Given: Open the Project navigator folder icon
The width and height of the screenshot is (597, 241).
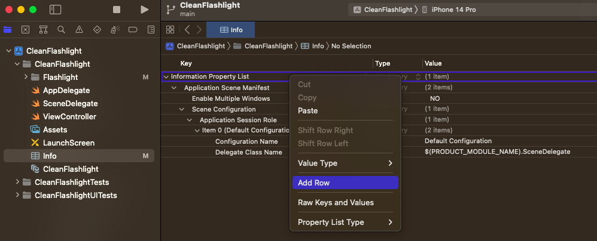Looking at the screenshot, I should click(7, 30).
